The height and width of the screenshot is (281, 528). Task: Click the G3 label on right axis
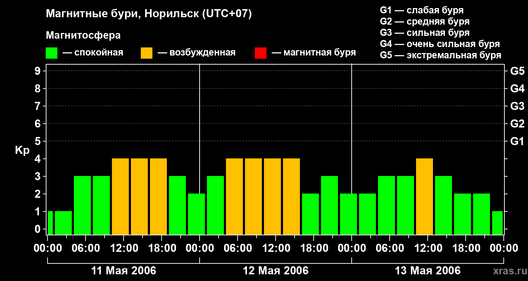point(517,106)
